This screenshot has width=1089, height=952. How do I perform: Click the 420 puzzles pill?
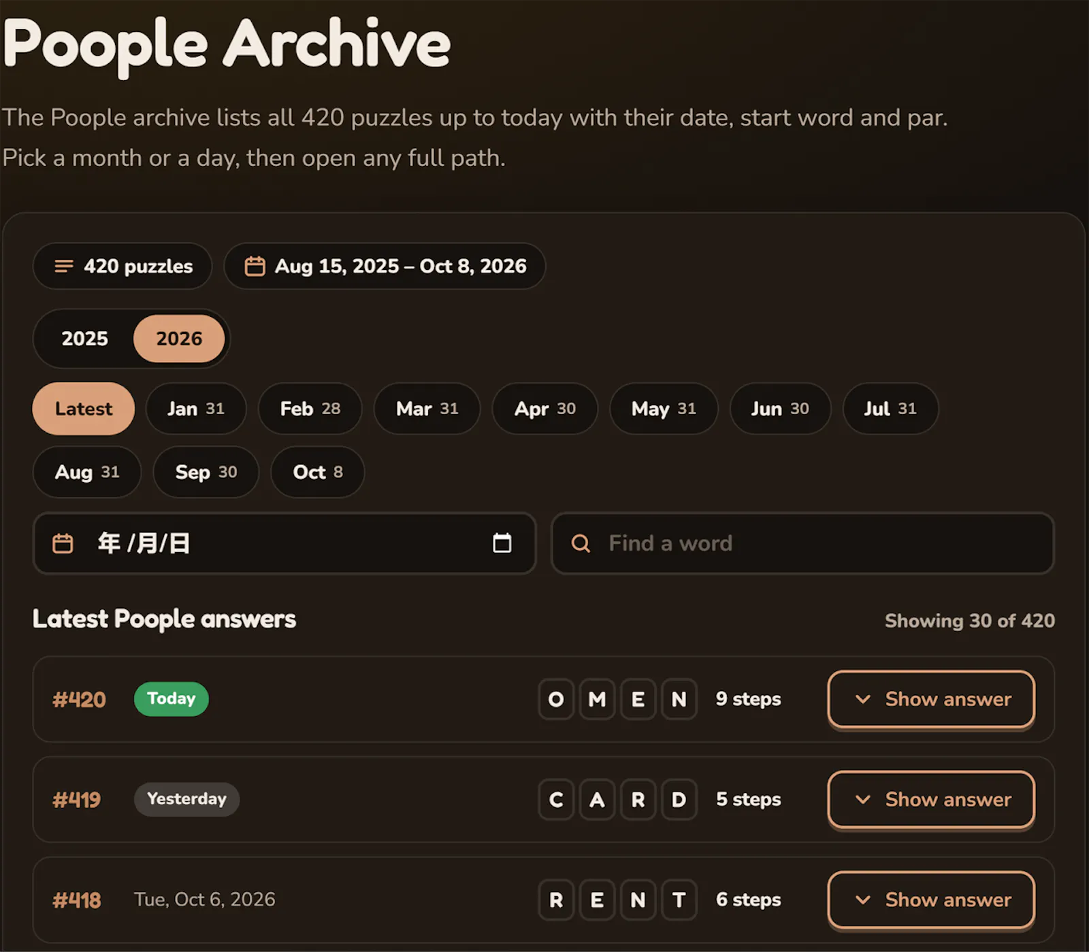pos(123,266)
